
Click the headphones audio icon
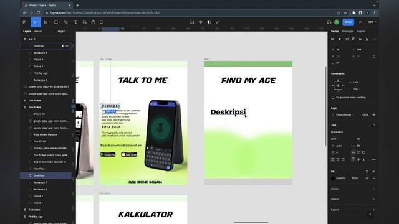(x=329, y=22)
